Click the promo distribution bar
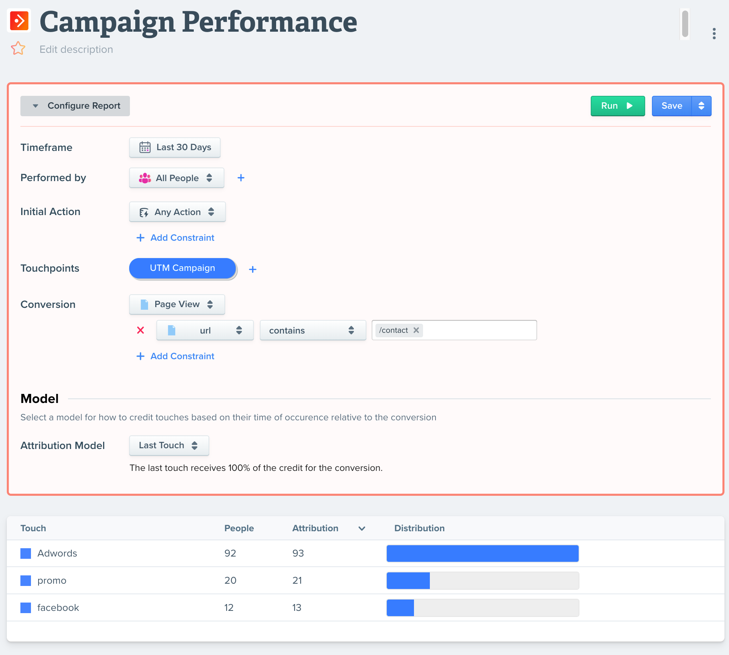This screenshot has width=729, height=655. (483, 581)
